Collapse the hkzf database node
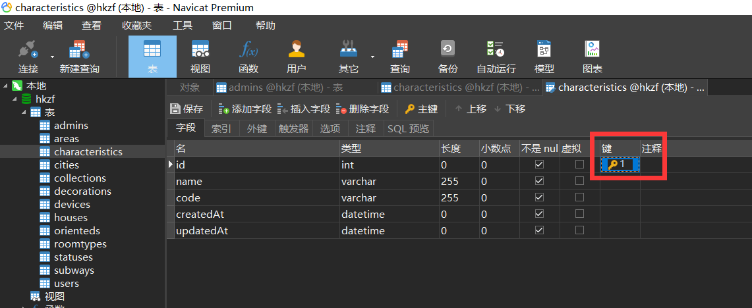Viewport: 752px width, 308px height. tap(14, 99)
